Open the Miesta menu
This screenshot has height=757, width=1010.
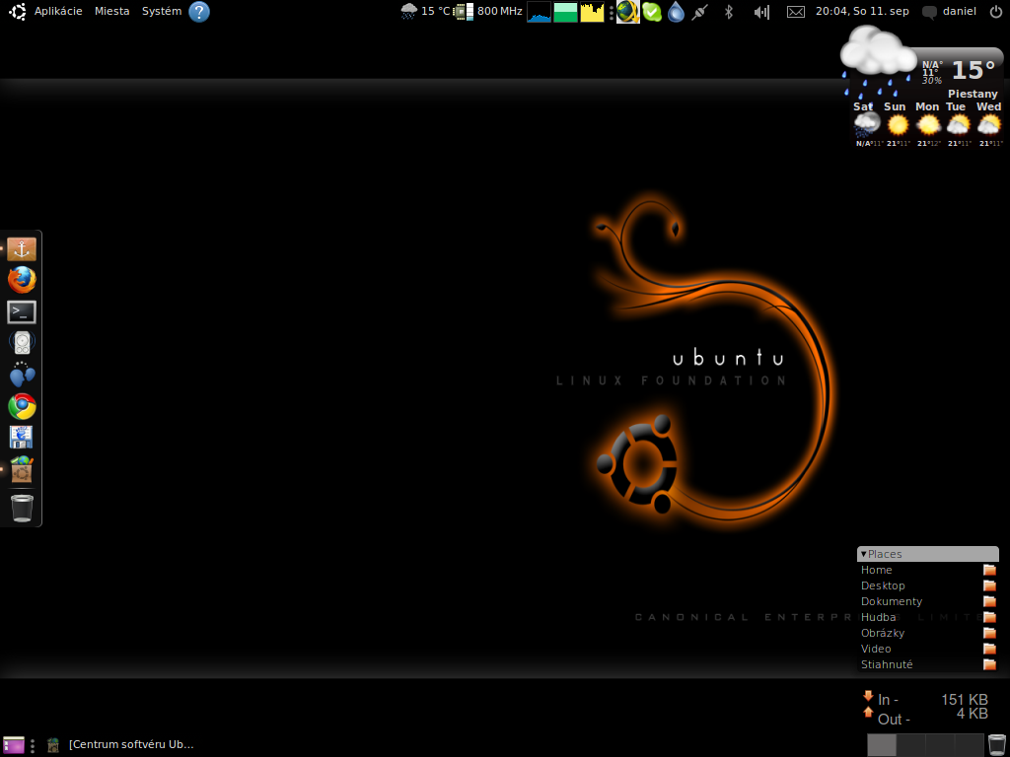click(112, 11)
